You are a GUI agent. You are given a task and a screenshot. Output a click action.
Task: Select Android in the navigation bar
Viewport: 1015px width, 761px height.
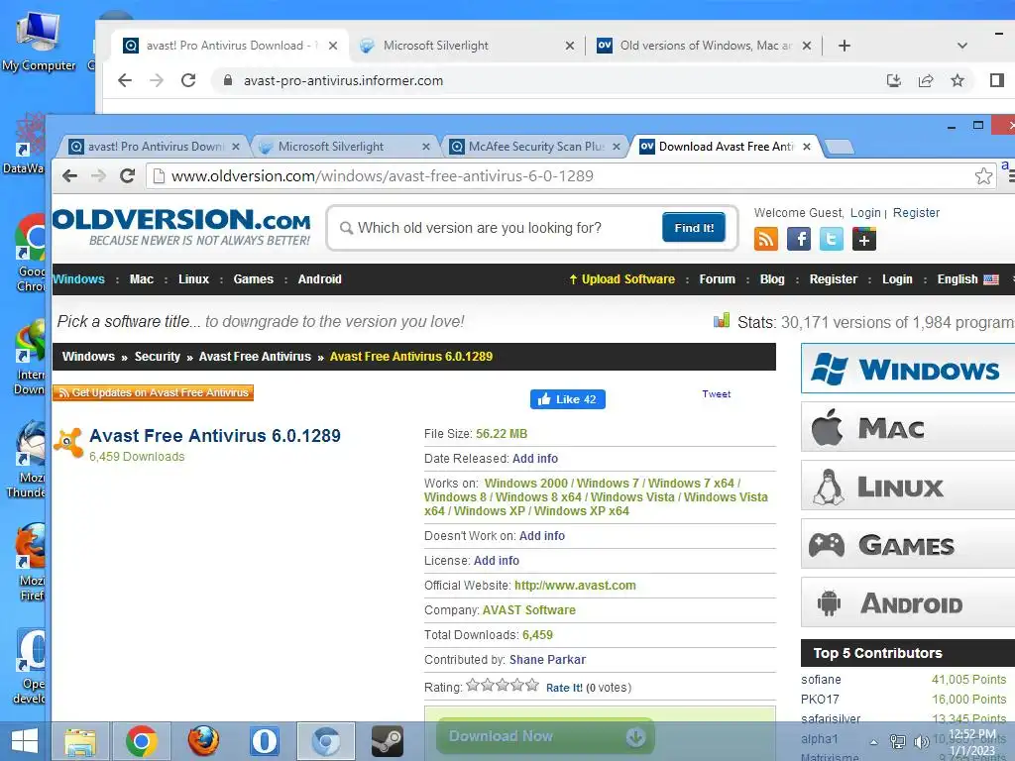tap(320, 278)
